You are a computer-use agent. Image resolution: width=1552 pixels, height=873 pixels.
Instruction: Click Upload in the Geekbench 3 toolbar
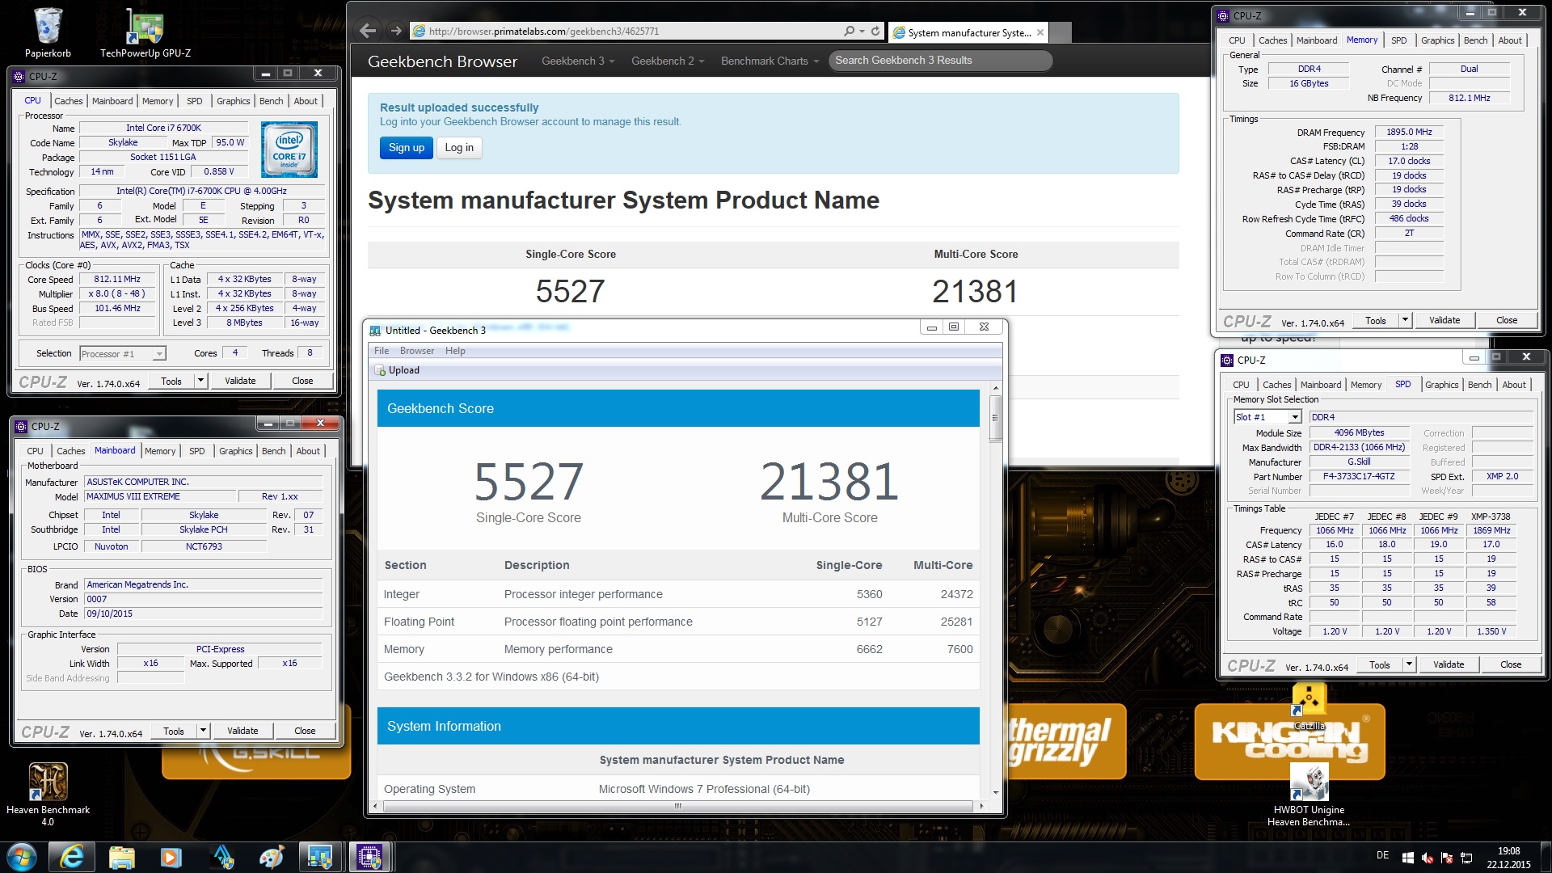(x=397, y=370)
